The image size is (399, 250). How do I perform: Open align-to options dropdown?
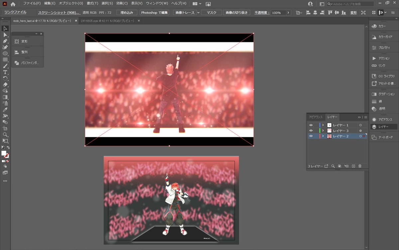pyautogui.click(x=299, y=13)
